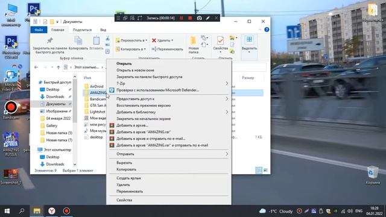The width and height of the screenshot is (386, 217).
Task: Collapse the ribbon with chevron
Action: tap(260, 30)
